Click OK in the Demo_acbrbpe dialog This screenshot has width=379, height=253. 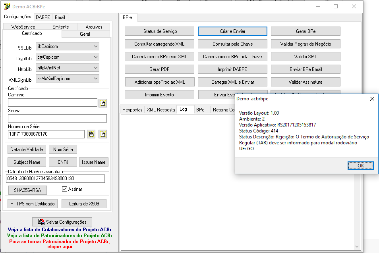[361, 165]
